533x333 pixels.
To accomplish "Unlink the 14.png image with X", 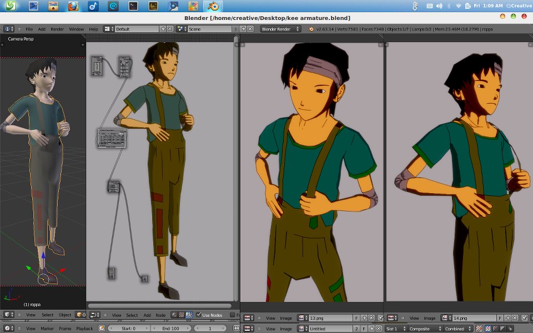I will 515,318.
